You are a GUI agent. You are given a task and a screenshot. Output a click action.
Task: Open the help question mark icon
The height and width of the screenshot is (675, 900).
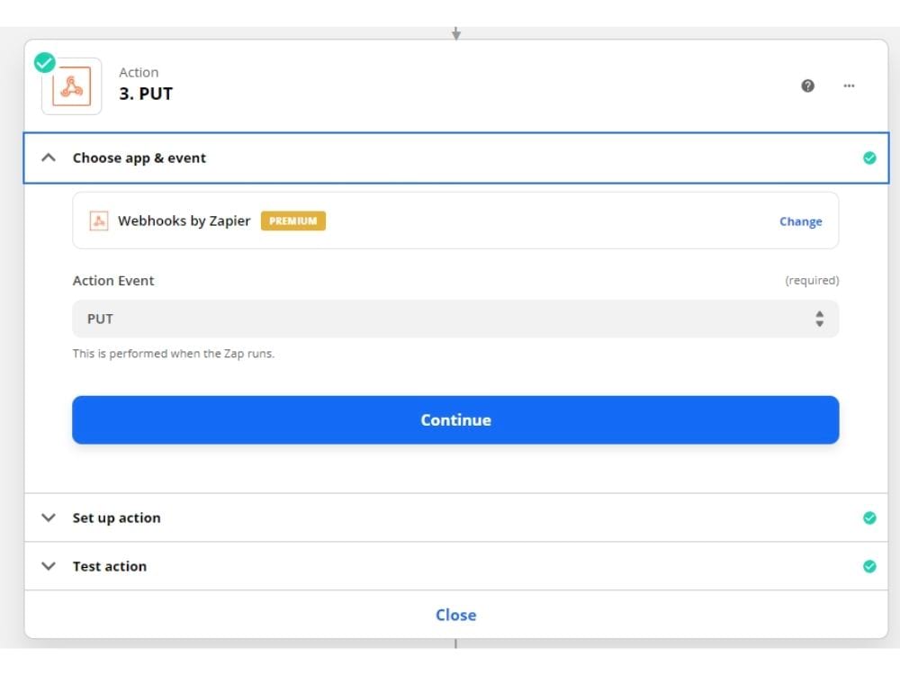807,86
